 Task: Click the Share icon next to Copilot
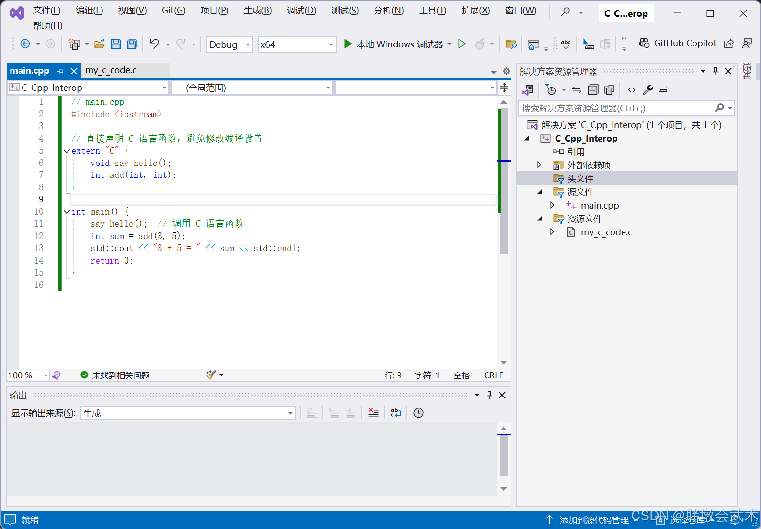pos(728,44)
